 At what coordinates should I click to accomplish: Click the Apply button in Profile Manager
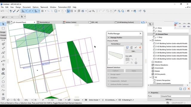134,71
